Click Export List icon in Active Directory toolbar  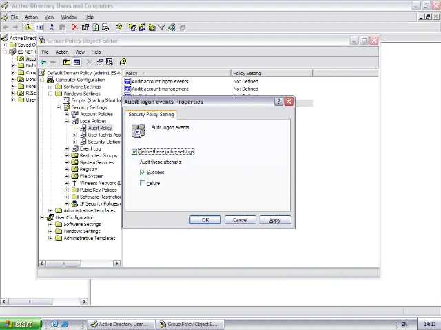105,27
